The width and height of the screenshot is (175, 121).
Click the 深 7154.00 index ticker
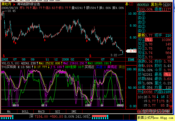pos(39,117)
